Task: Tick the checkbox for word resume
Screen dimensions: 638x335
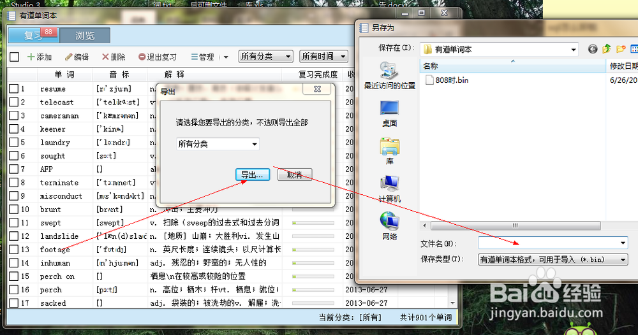Action: (13, 89)
